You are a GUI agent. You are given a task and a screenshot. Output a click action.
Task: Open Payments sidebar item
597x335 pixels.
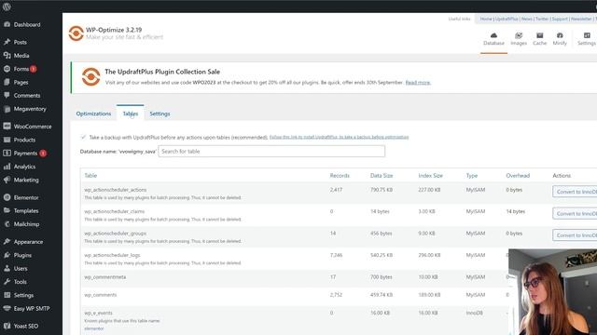pyautogui.click(x=25, y=154)
